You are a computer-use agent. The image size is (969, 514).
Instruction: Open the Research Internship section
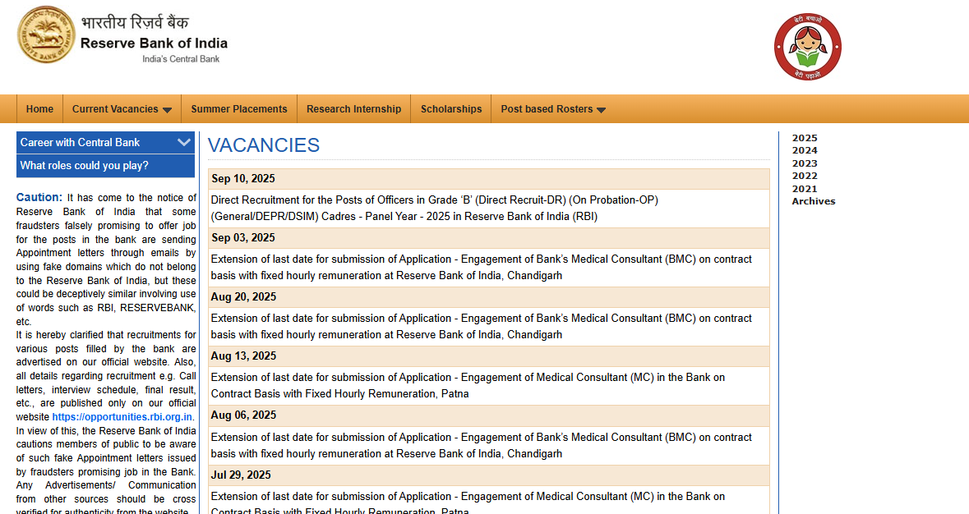point(353,108)
